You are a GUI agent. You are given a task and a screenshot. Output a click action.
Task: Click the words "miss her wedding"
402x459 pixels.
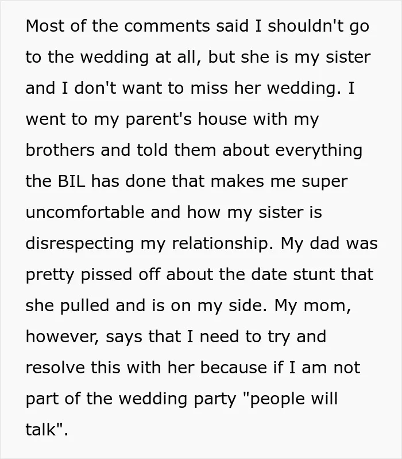(x=266, y=89)
